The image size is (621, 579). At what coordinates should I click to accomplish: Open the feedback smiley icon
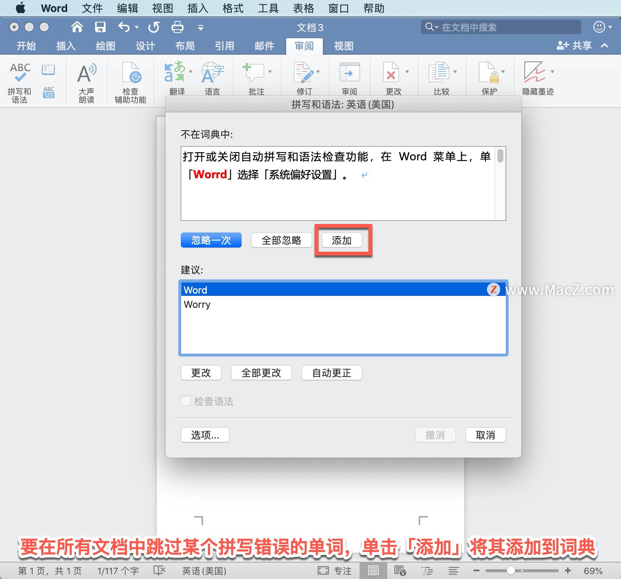click(599, 27)
